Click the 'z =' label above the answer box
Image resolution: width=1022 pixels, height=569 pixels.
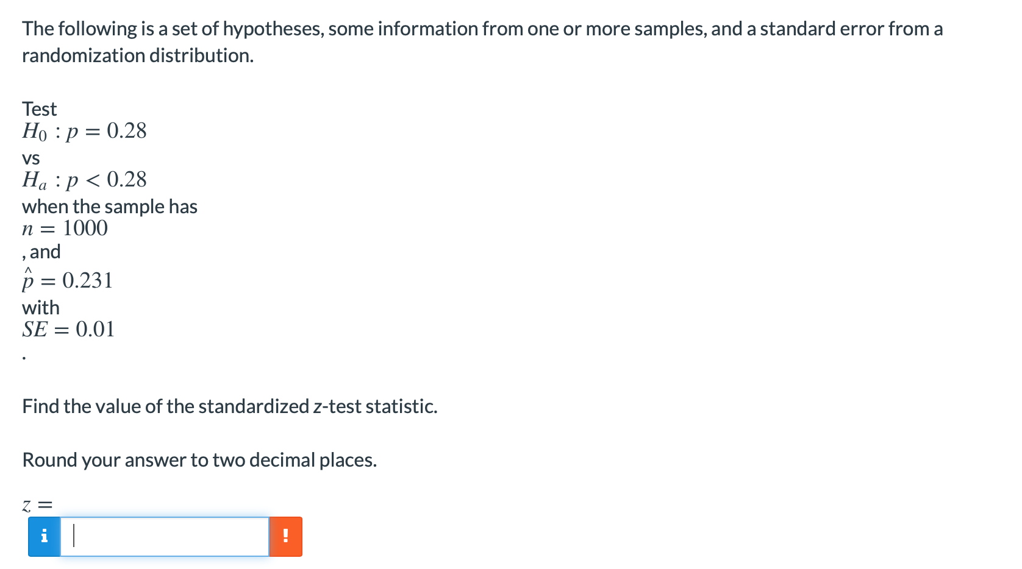click(37, 505)
